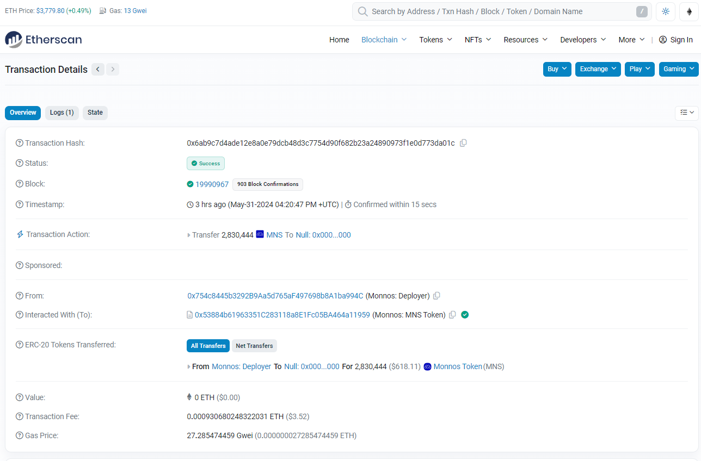Open the Developers dropdown menu
701x461 pixels.
pos(583,40)
